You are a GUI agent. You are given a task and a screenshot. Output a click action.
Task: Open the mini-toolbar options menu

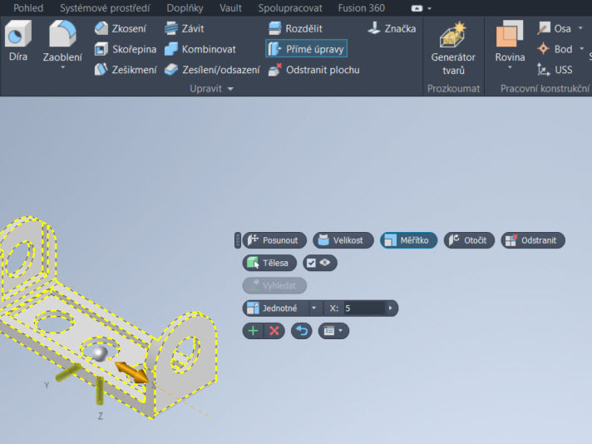pyautogui.click(x=333, y=331)
